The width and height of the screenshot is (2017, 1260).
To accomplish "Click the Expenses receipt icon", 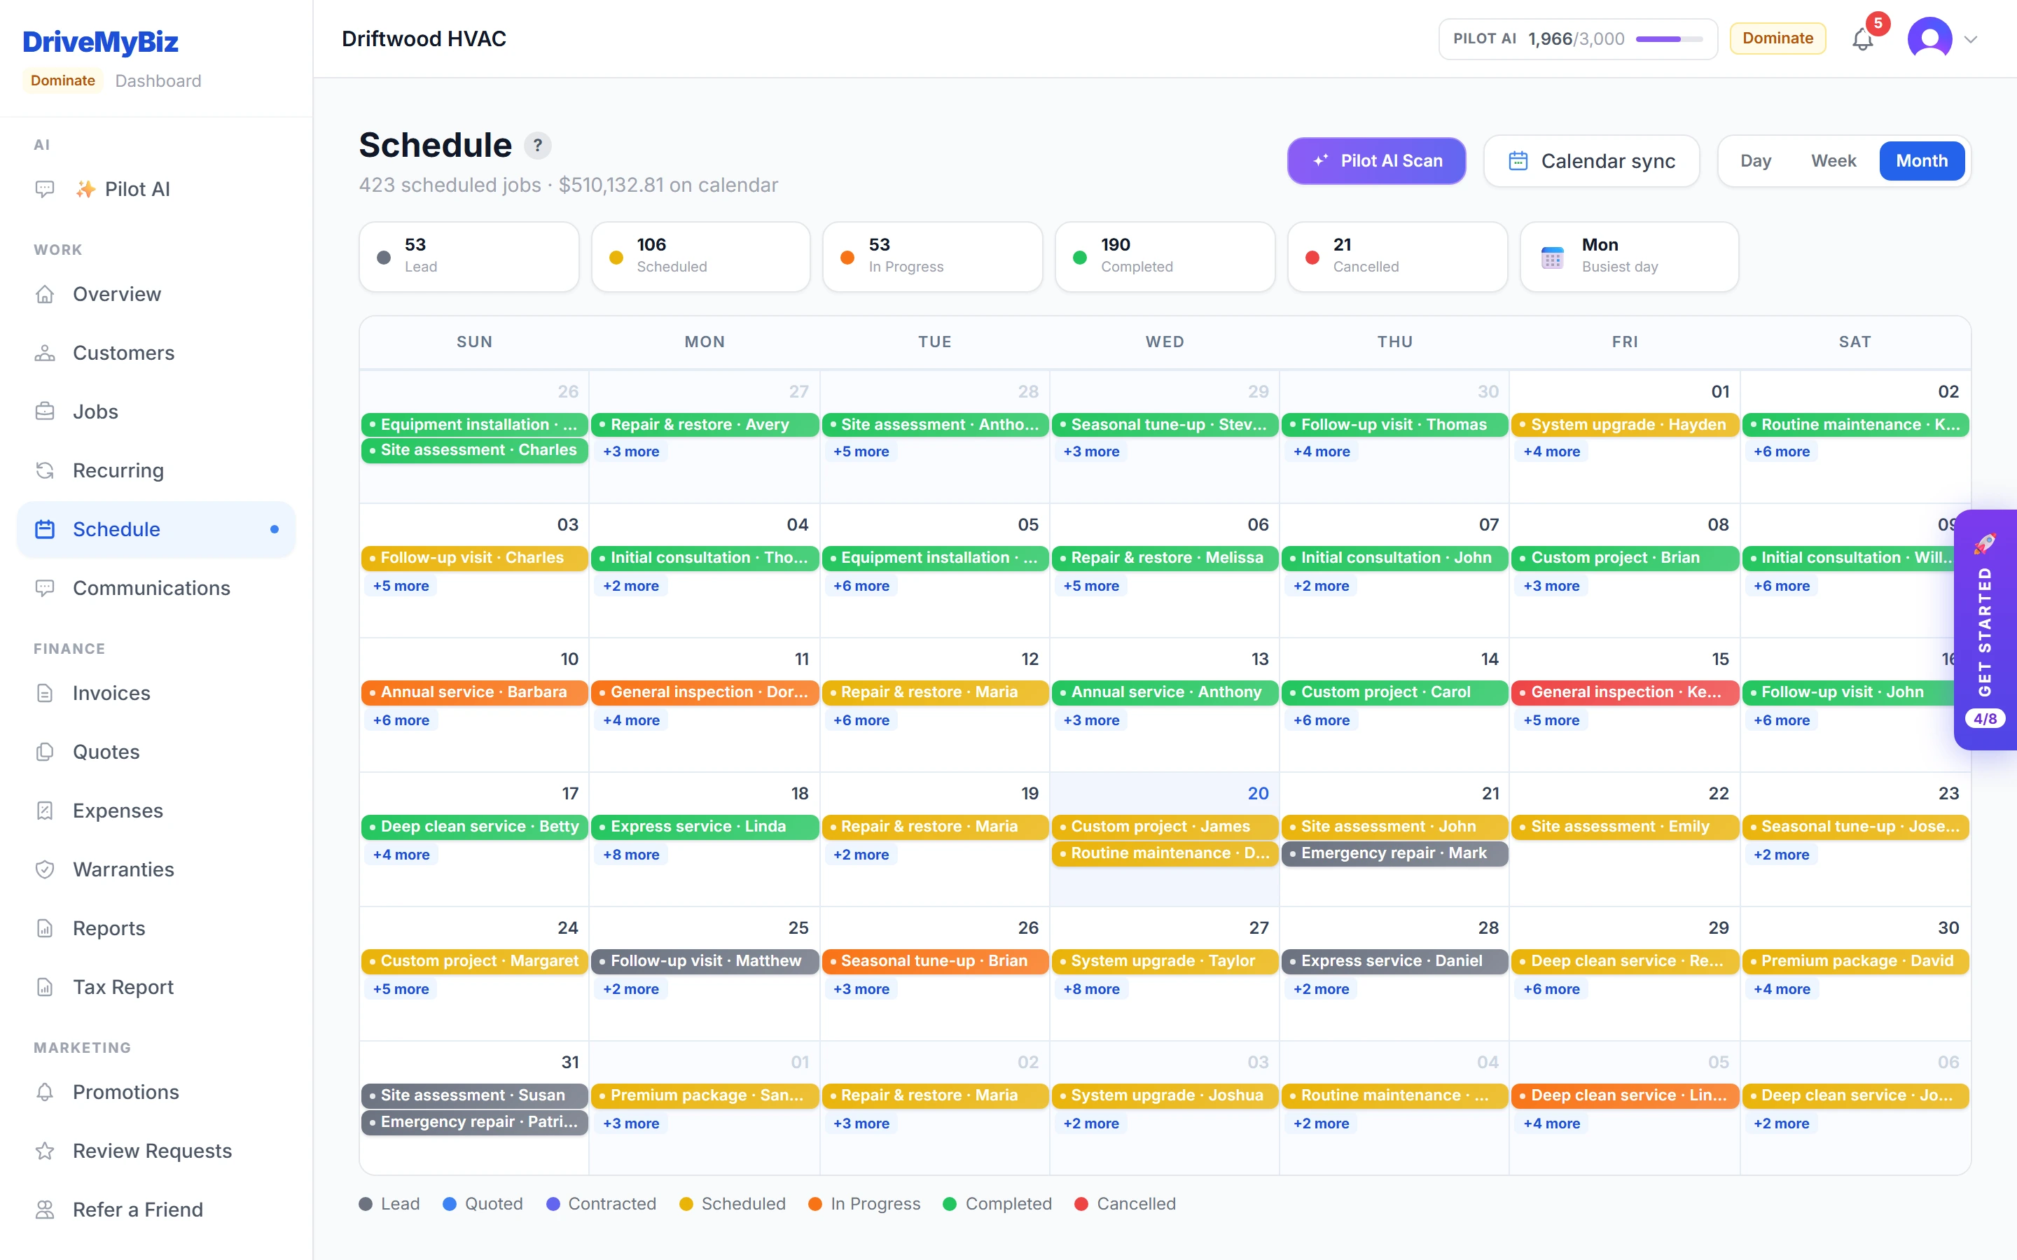I will tap(45, 811).
